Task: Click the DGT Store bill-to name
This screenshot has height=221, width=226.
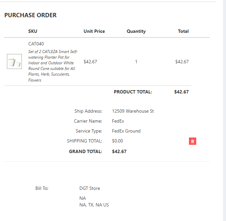Action: pos(90,188)
